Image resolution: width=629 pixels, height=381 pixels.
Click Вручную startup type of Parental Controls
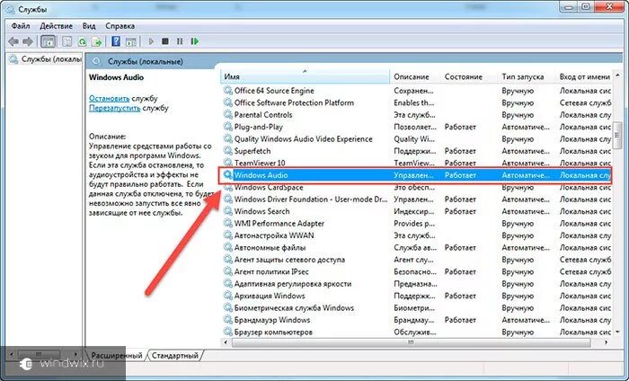518,115
